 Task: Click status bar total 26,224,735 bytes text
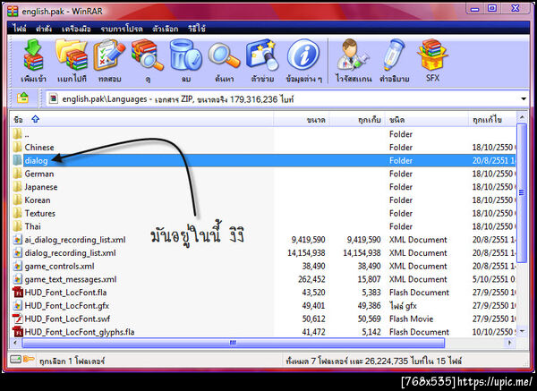tap(373, 361)
